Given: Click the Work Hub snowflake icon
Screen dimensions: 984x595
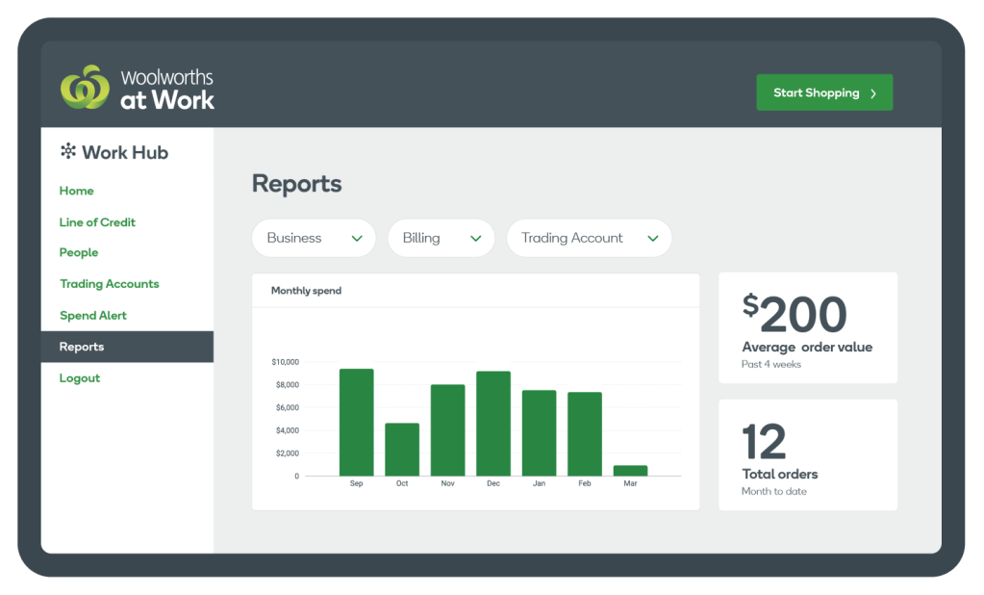Looking at the screenshot, I should 67,151.
